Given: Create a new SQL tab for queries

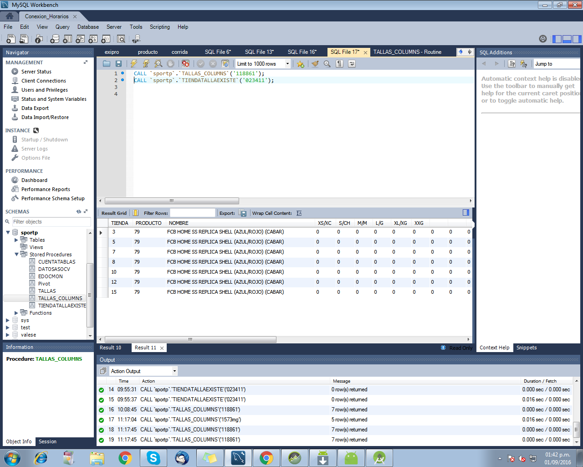Looking at the screenshot, I should tap(10, 39).
